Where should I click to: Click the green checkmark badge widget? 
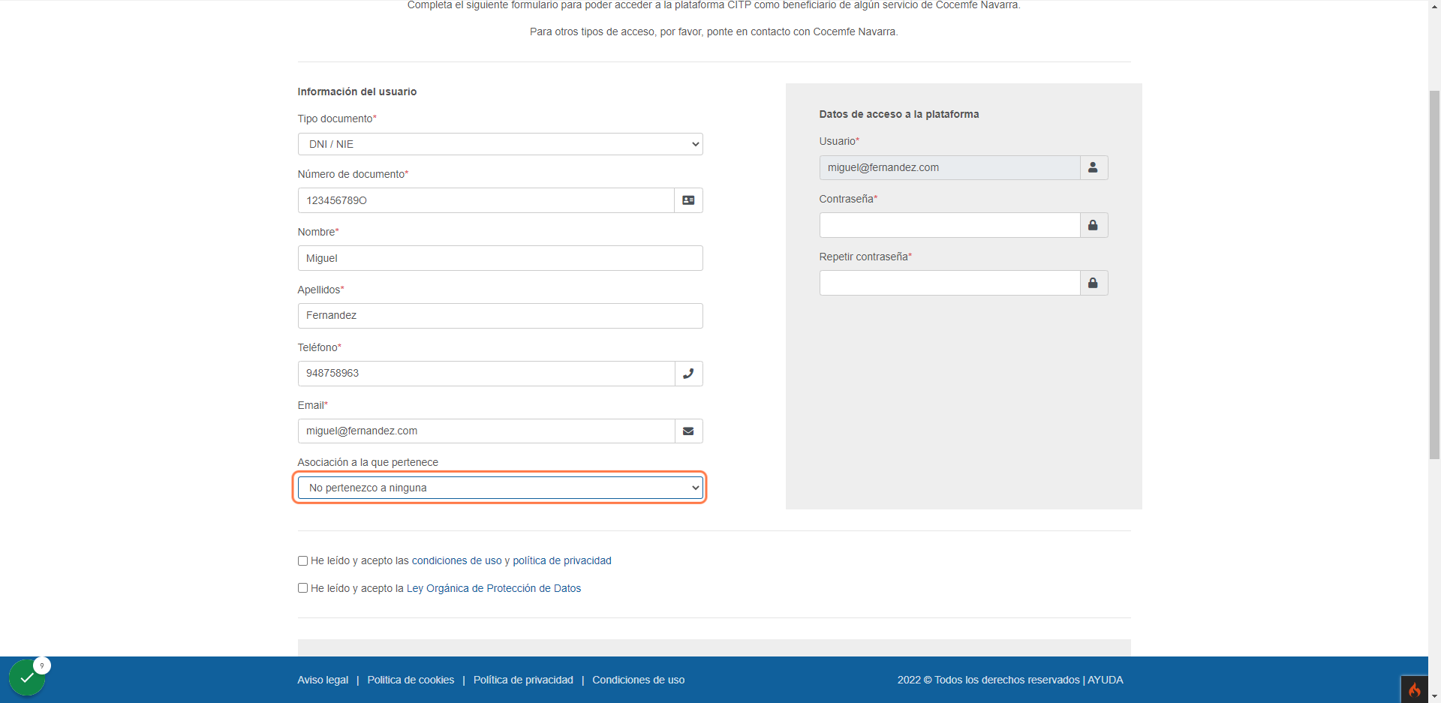click(x=27, y=677)
